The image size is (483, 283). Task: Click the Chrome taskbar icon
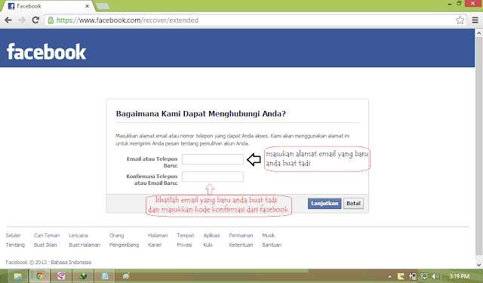(x=39, y=276)
